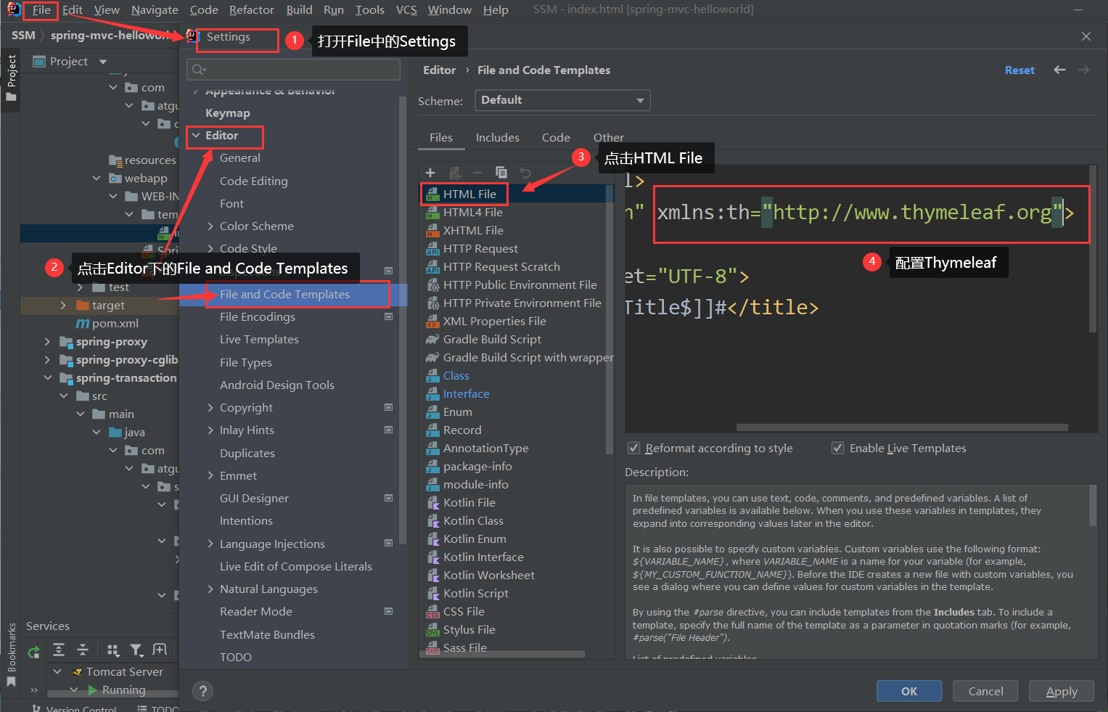1108x712 pixels.
Task: Click the Revert template arrow icon
Action: click(525, 173)
